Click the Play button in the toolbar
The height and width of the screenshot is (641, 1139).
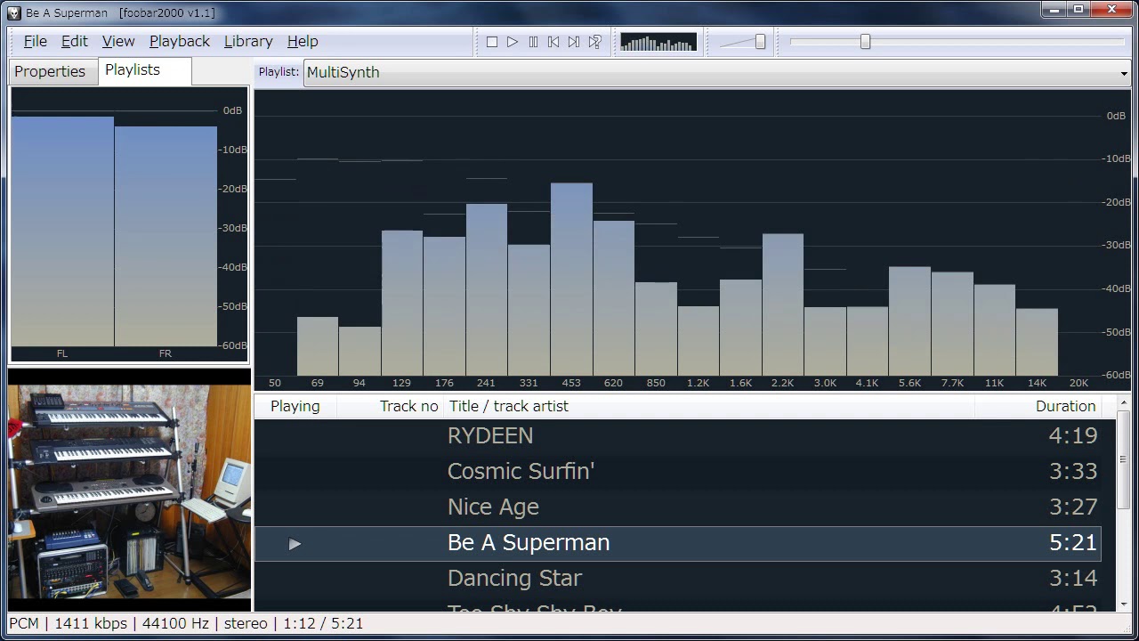coord(513,42)
